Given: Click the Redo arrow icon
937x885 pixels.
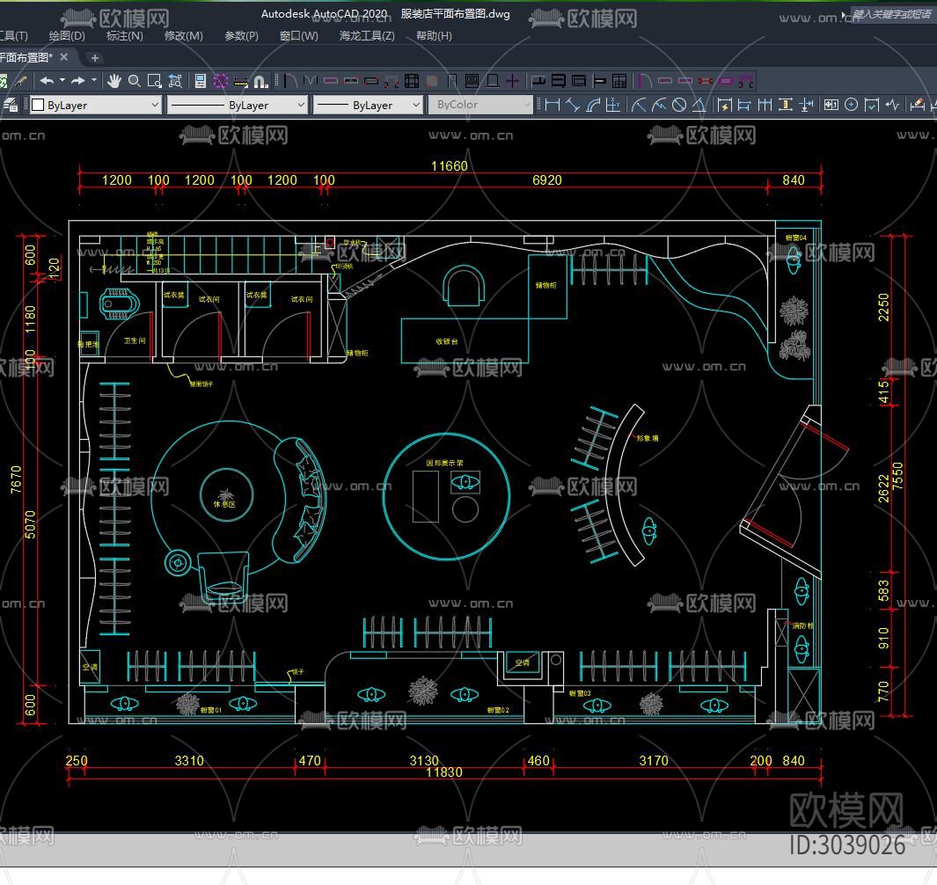Looking at the screenshot, I should click(x=77, y=81).
